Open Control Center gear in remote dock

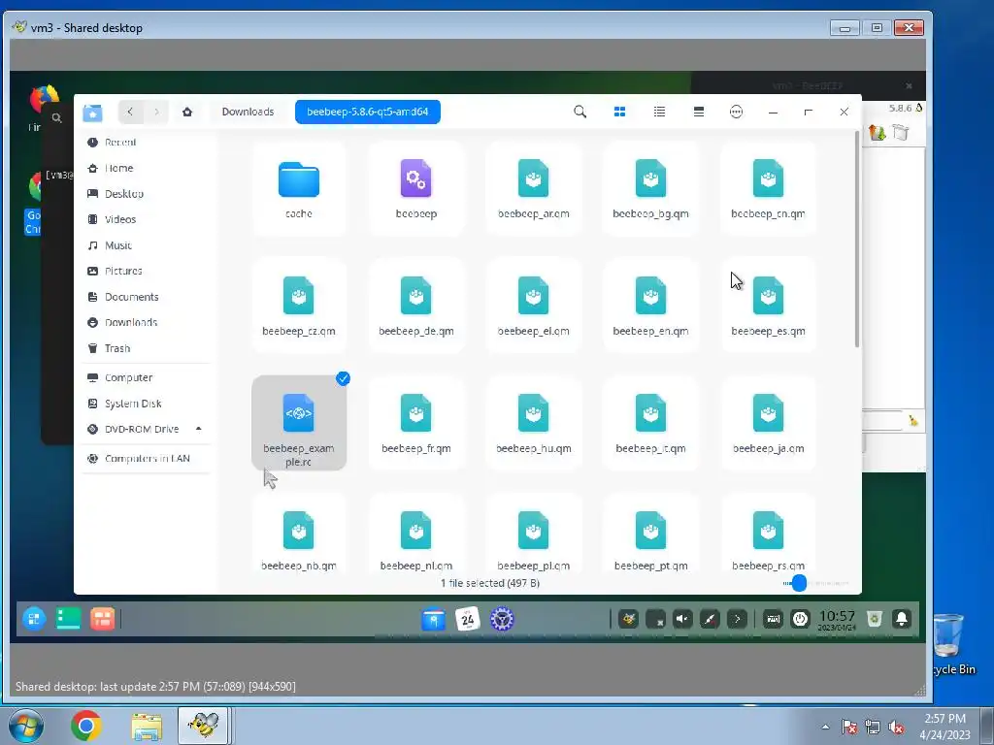pos(502,619)
